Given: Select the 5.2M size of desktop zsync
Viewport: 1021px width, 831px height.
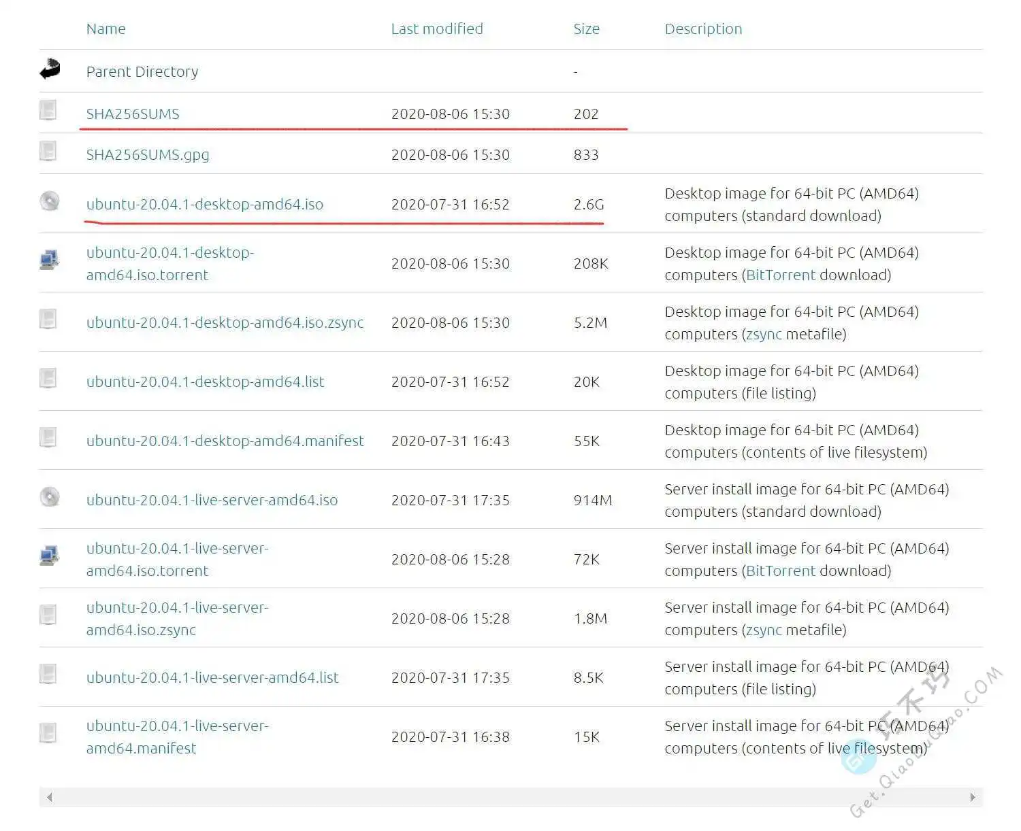Looking at the screenshot, I should (590, 322).
